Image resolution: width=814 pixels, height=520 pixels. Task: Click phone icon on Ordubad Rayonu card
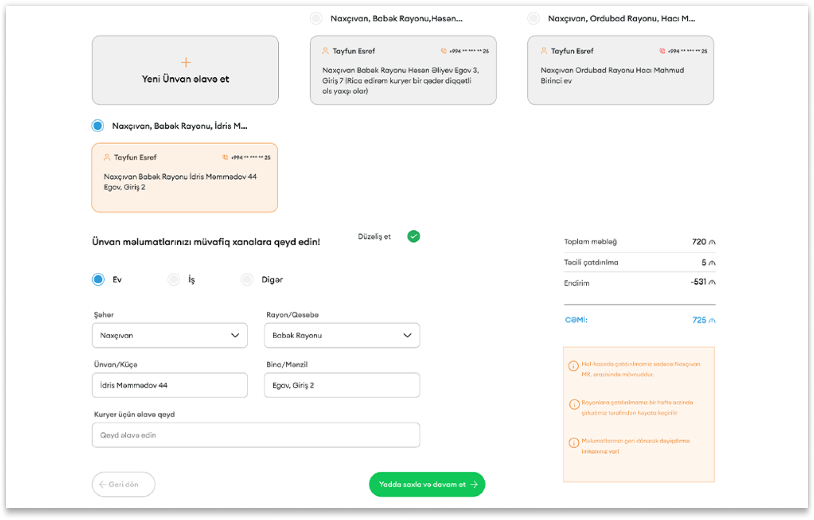(x=662, y=51)
